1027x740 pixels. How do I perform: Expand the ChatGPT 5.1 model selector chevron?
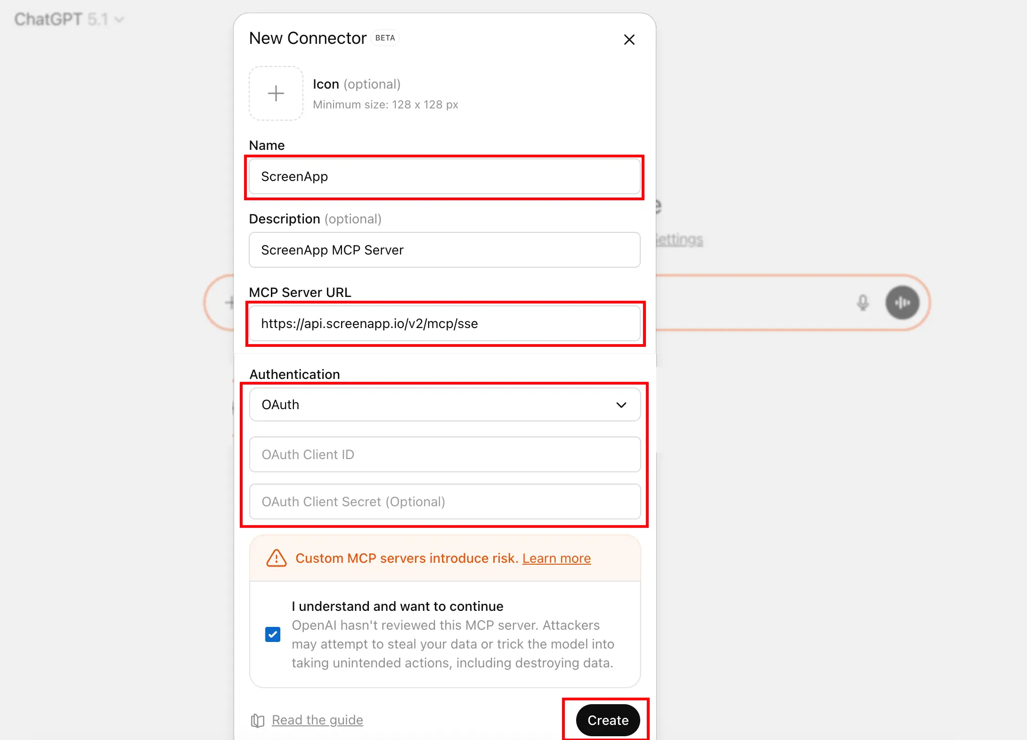pos(120,19)
